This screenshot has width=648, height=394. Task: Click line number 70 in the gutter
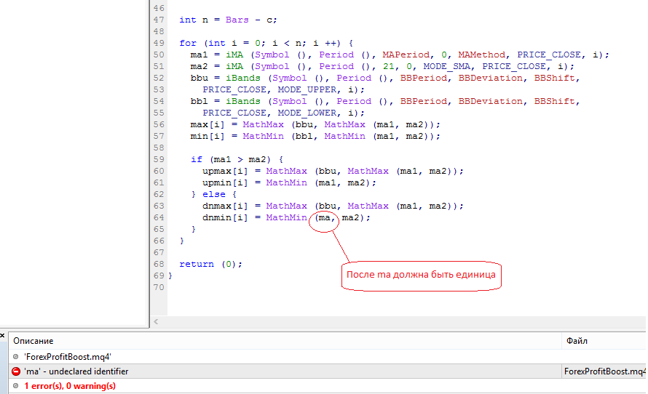pyautogui.click(x=159, y=287)
